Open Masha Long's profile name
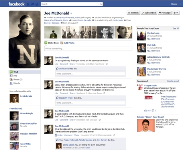Image resolution: width=183 pixels, height=150 pixels. coord(153,33)
